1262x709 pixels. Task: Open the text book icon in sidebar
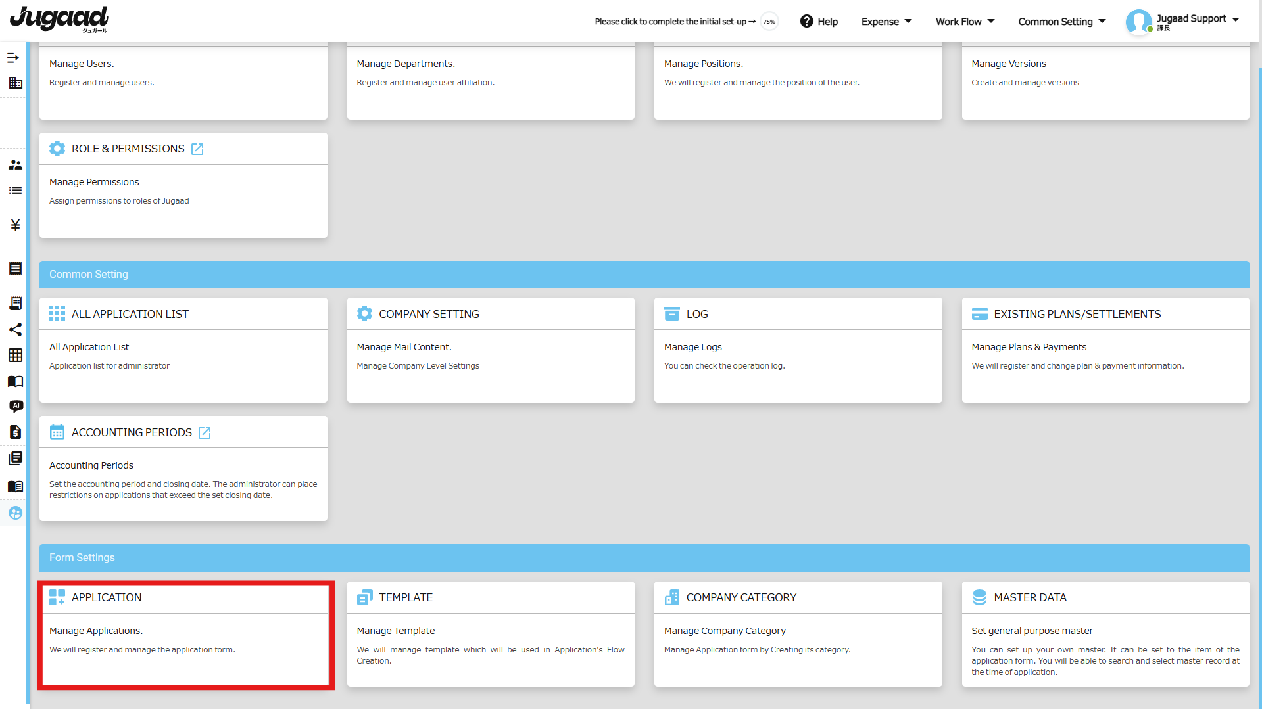coord(15,486)
